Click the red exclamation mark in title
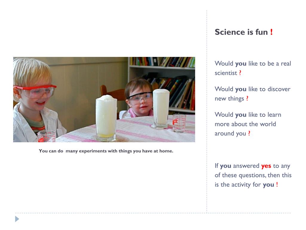Screen dimensions: 306x230 pyautogui.click(x=271, y=32)
